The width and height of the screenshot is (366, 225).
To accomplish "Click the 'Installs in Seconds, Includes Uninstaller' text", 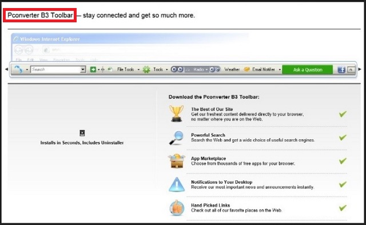I will (82, 143).
